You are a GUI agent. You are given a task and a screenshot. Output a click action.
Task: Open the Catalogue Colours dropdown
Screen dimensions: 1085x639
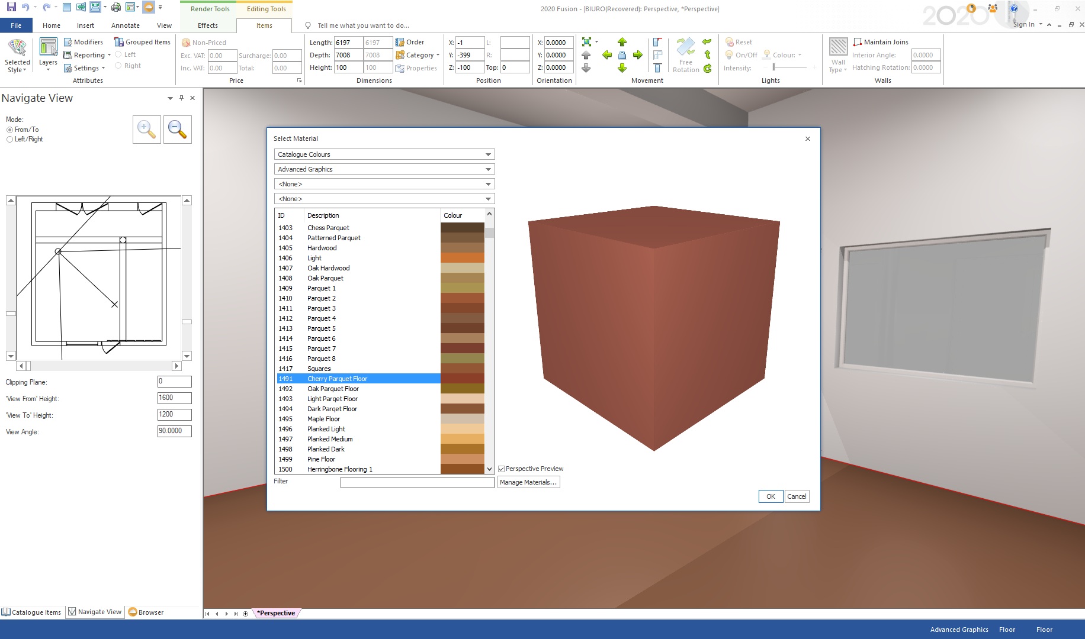click(x=384, y=154)
